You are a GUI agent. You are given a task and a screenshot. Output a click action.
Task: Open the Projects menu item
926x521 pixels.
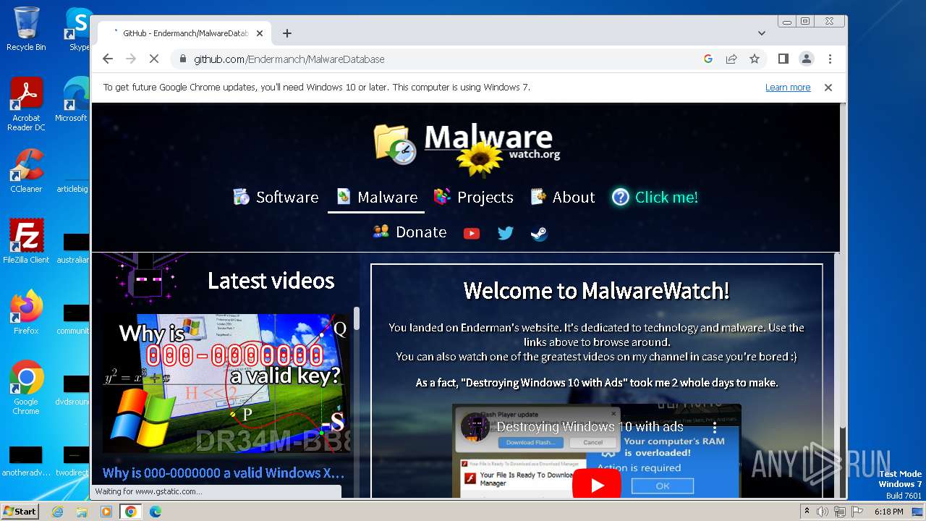[x=474, y=197]
